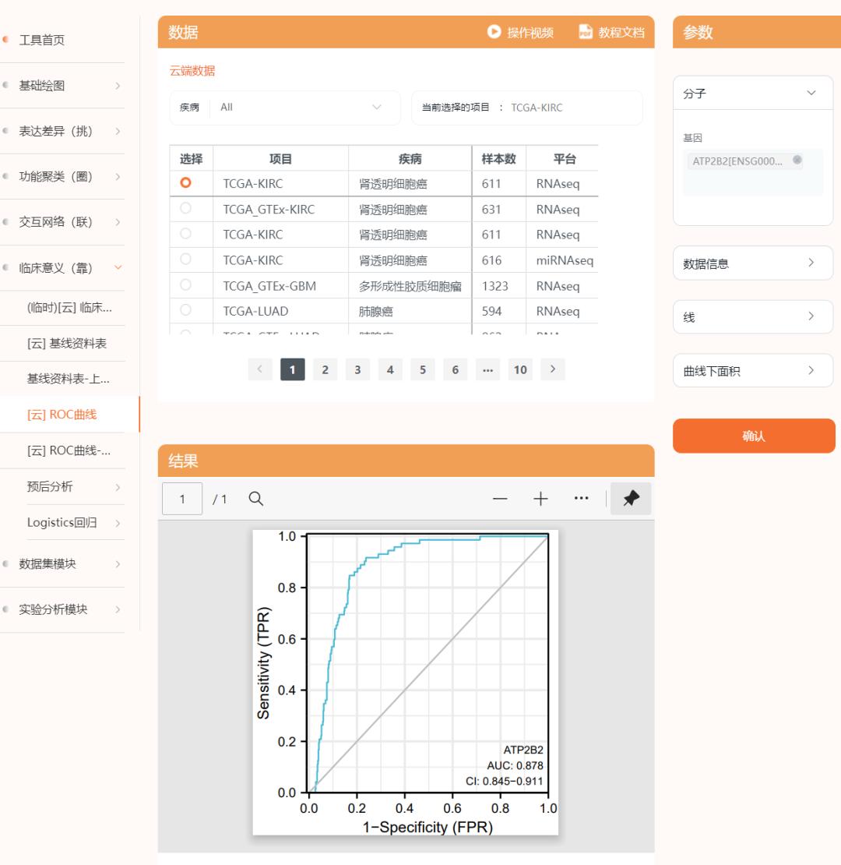Open [云] ROC曲线 menu item

point(62,415)
